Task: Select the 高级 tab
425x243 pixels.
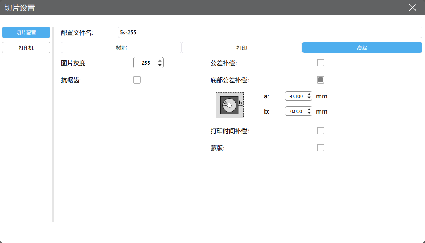Action: (x=362, y=48)
